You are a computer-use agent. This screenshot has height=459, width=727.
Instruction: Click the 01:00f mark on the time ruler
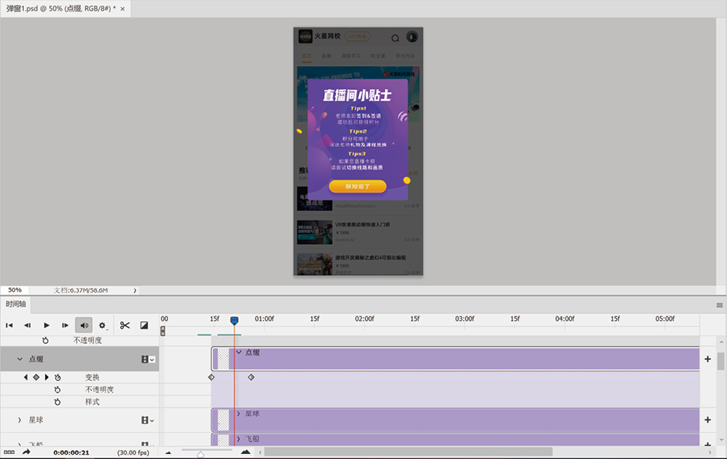pyautogui.click(x=264, y=319)
